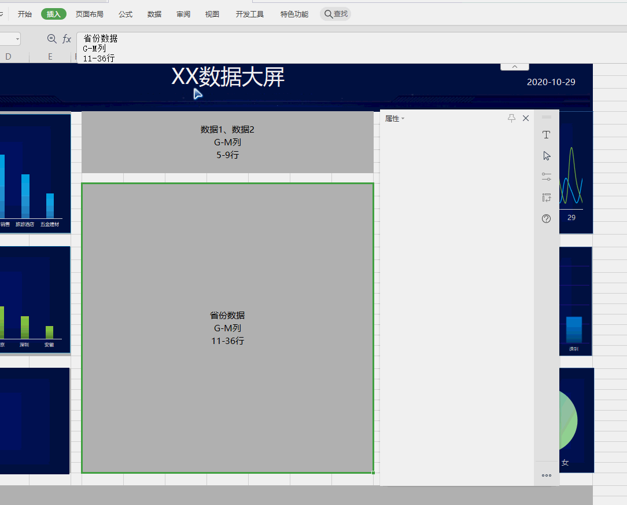The width and height of the screenshot is (627, 505).
Task: Switch to the 公式 tab
Action: point(126,14)
